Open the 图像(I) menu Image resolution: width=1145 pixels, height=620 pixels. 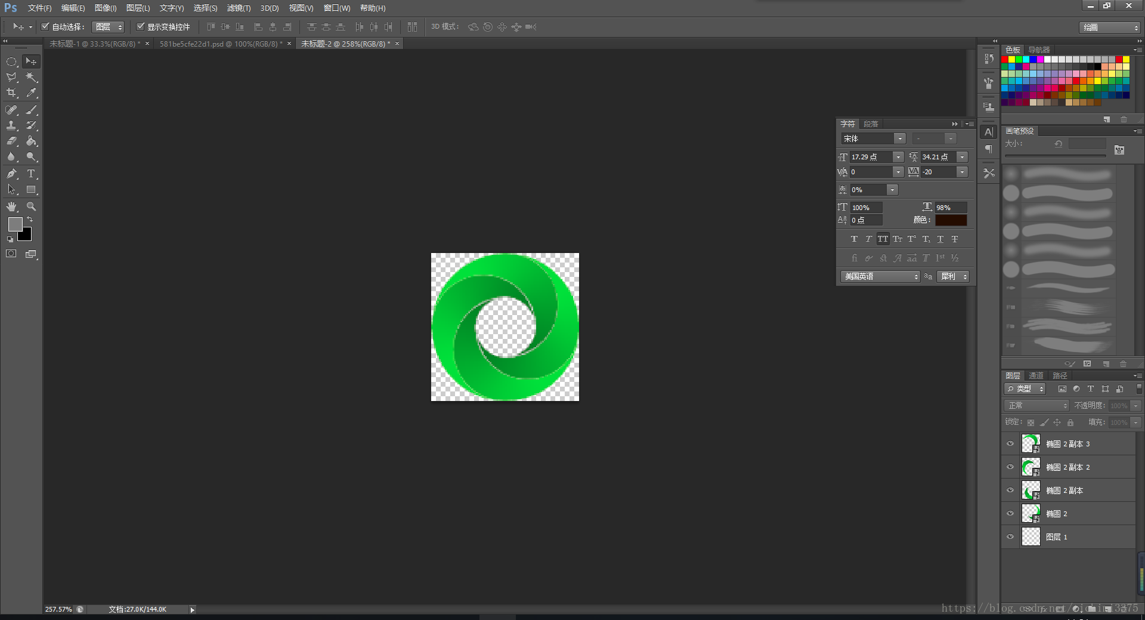click(106, 8)
